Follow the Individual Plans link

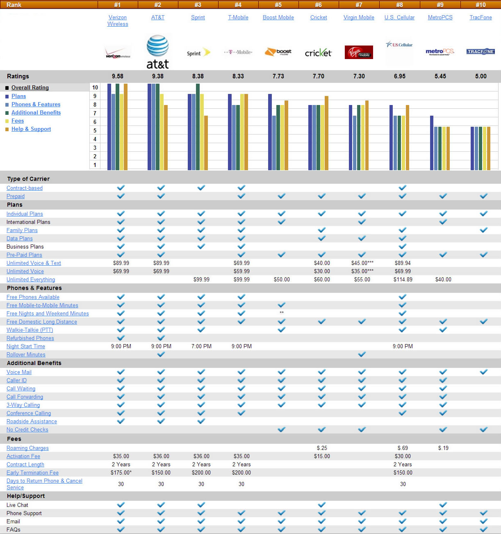coord(25,214)
